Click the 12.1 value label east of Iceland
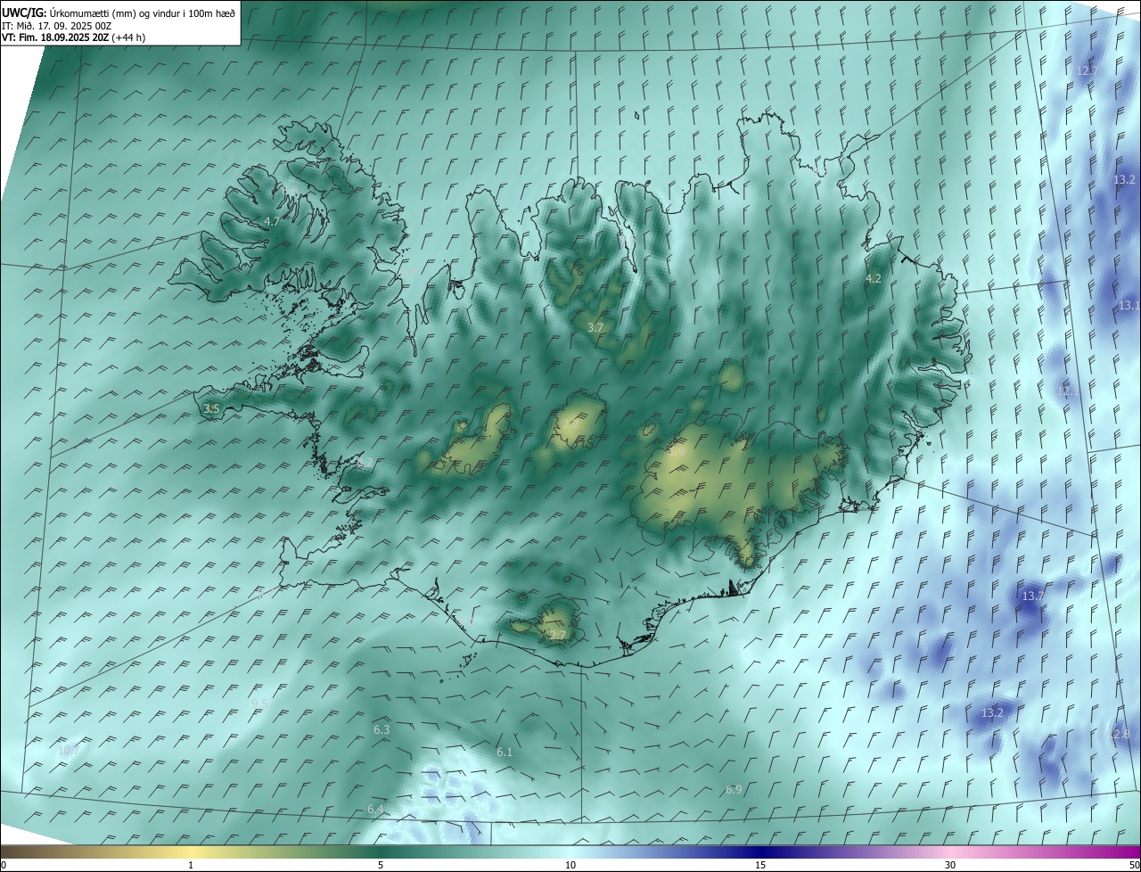 (x=1067, y=391)
